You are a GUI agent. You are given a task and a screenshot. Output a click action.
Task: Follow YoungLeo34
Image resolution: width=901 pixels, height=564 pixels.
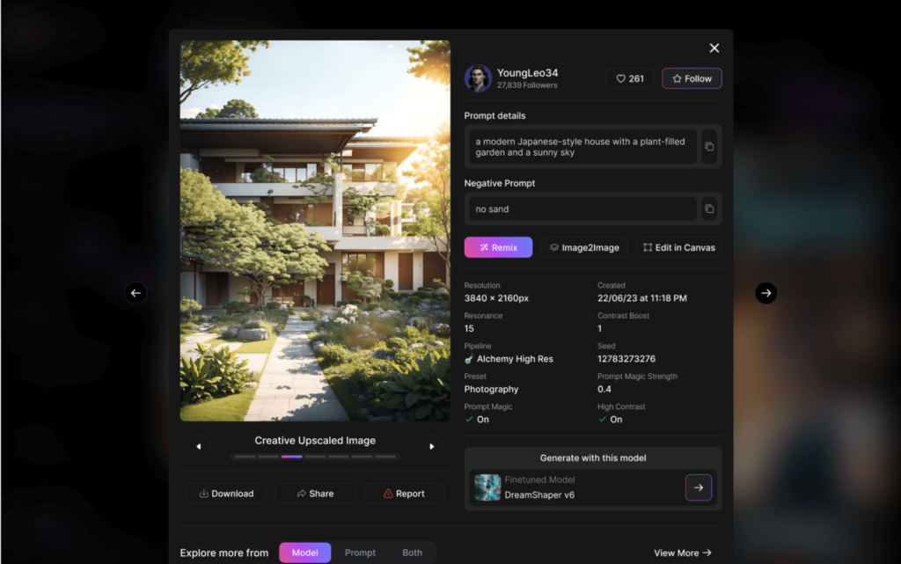[x=692, y=78]
